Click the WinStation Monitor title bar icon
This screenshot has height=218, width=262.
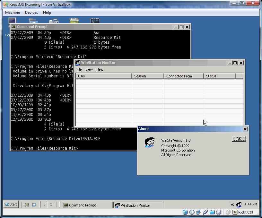click(x=78, y=63)
